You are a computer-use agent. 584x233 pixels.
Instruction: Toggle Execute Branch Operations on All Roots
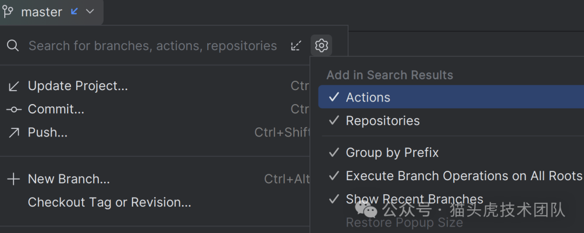point(463,176)
